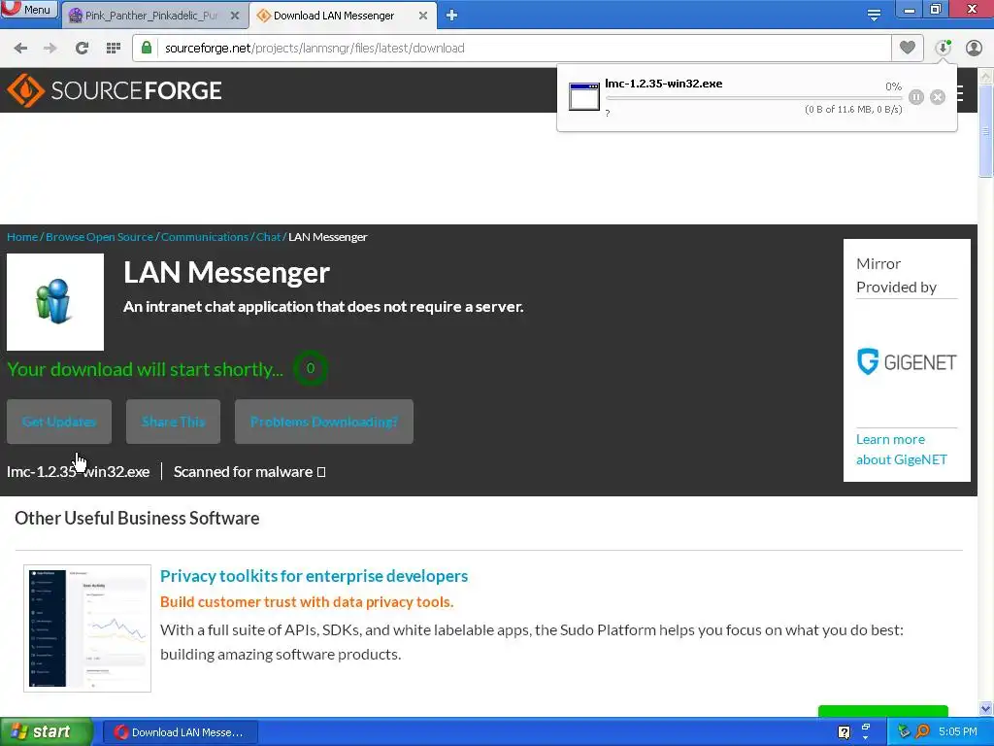Click the GigeNET mirror logo

pyautogui.click(x=907, y=362)
